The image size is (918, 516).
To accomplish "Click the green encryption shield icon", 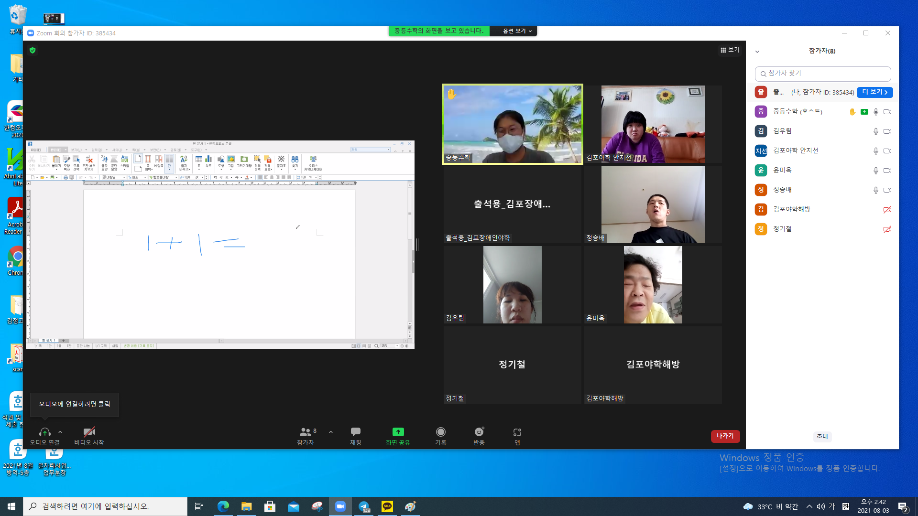I will pos(33,50).
